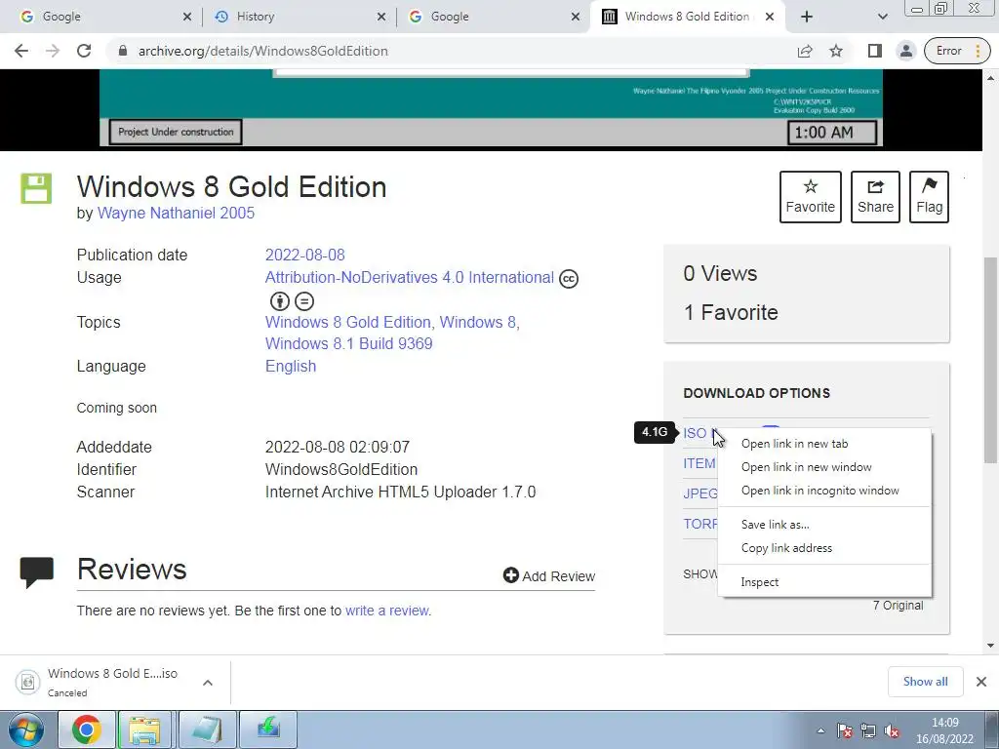
Task: Click the 7 Original files link
Action: point(898,605)
